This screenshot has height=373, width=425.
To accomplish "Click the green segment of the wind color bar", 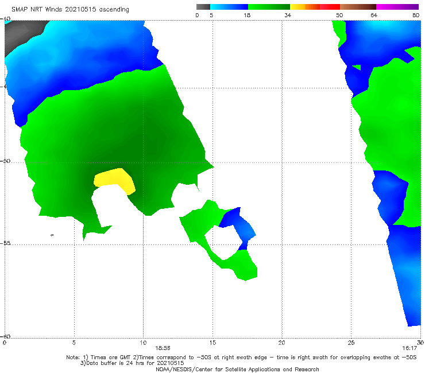I will [269, 7].
